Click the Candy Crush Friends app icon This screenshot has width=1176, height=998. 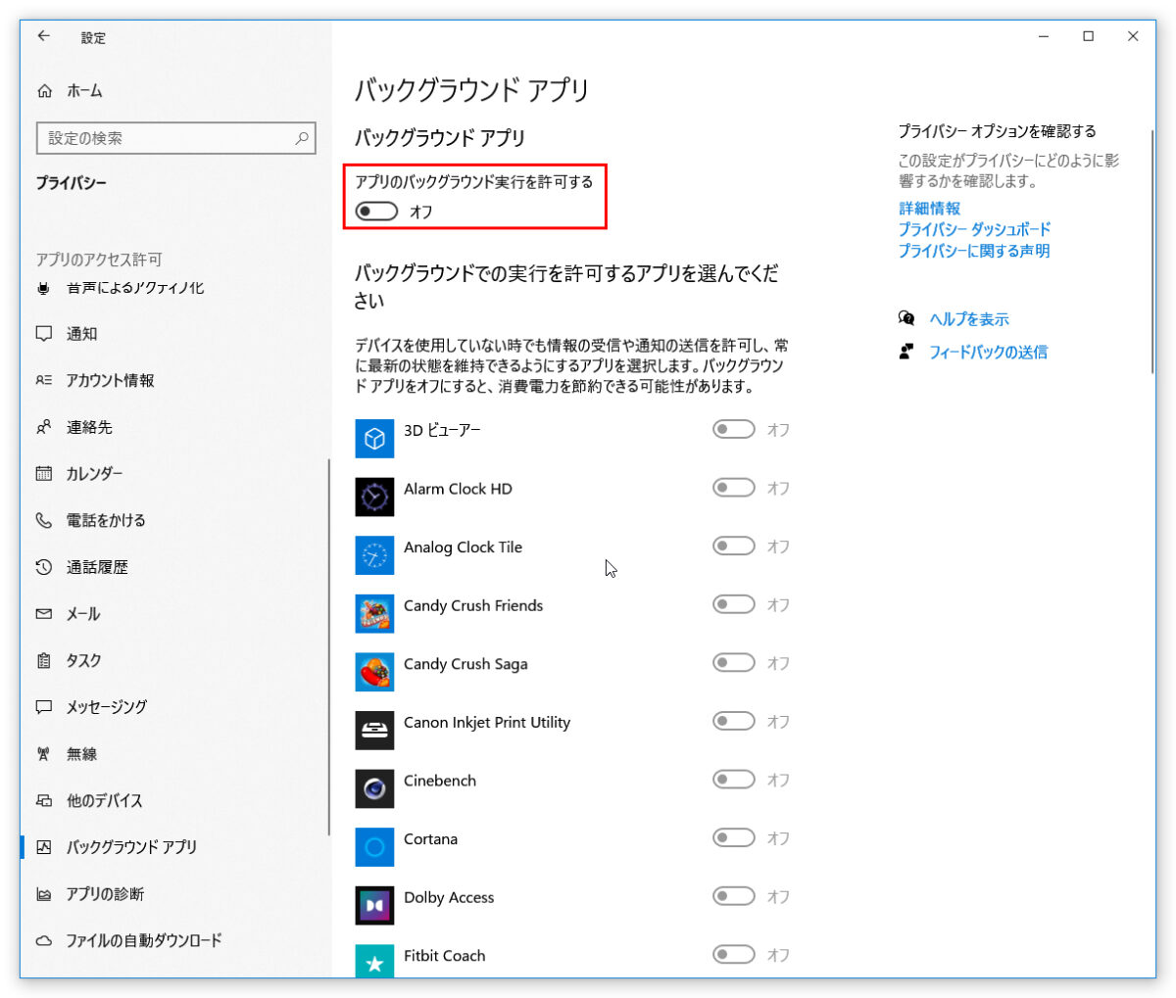374,614
